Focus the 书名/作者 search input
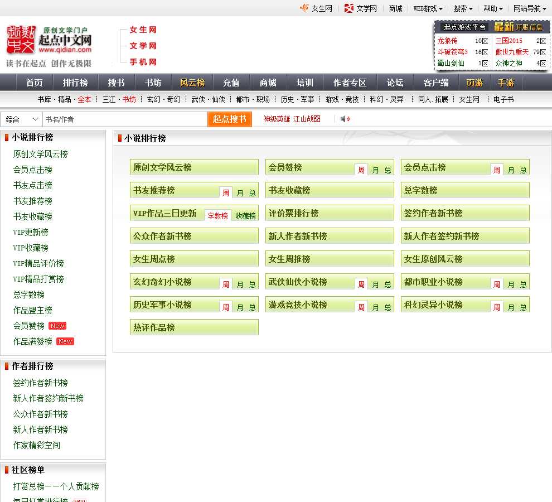This screenshot has height=502, width=552. pos(125,119)
